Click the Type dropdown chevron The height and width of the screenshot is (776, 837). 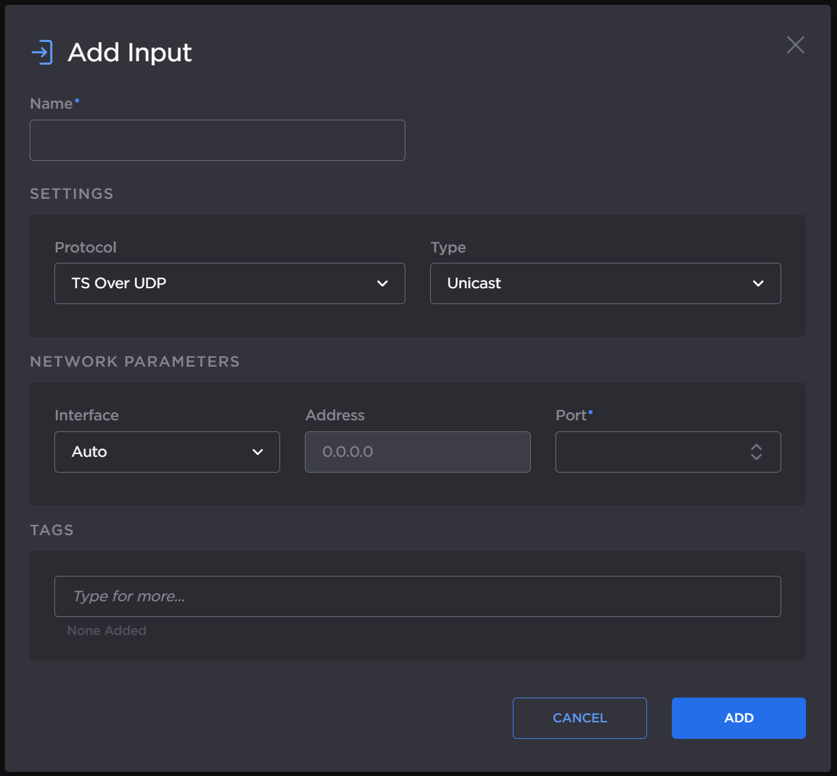coord(759,283)
